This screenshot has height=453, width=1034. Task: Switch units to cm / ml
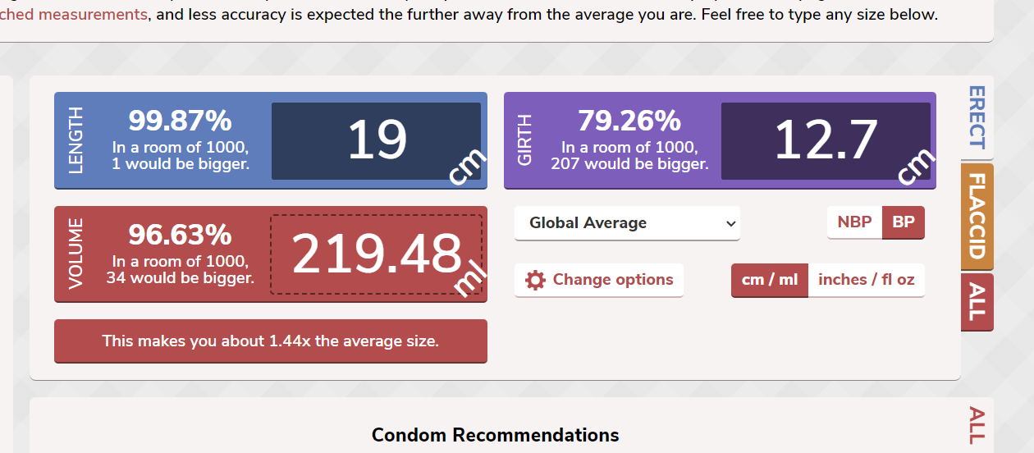[x=770, y=280]
